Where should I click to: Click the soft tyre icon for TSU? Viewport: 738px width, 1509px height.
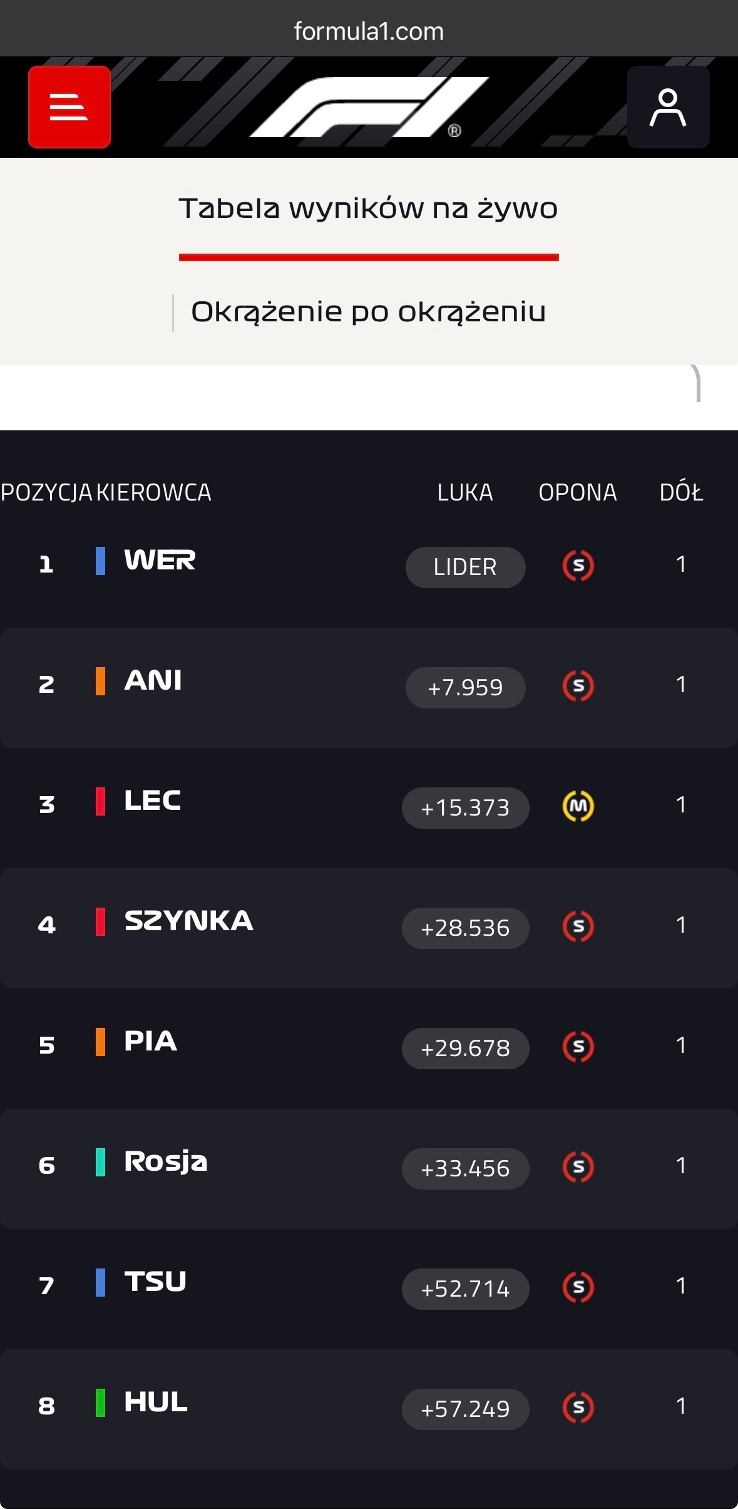(x=578, y=1287)
